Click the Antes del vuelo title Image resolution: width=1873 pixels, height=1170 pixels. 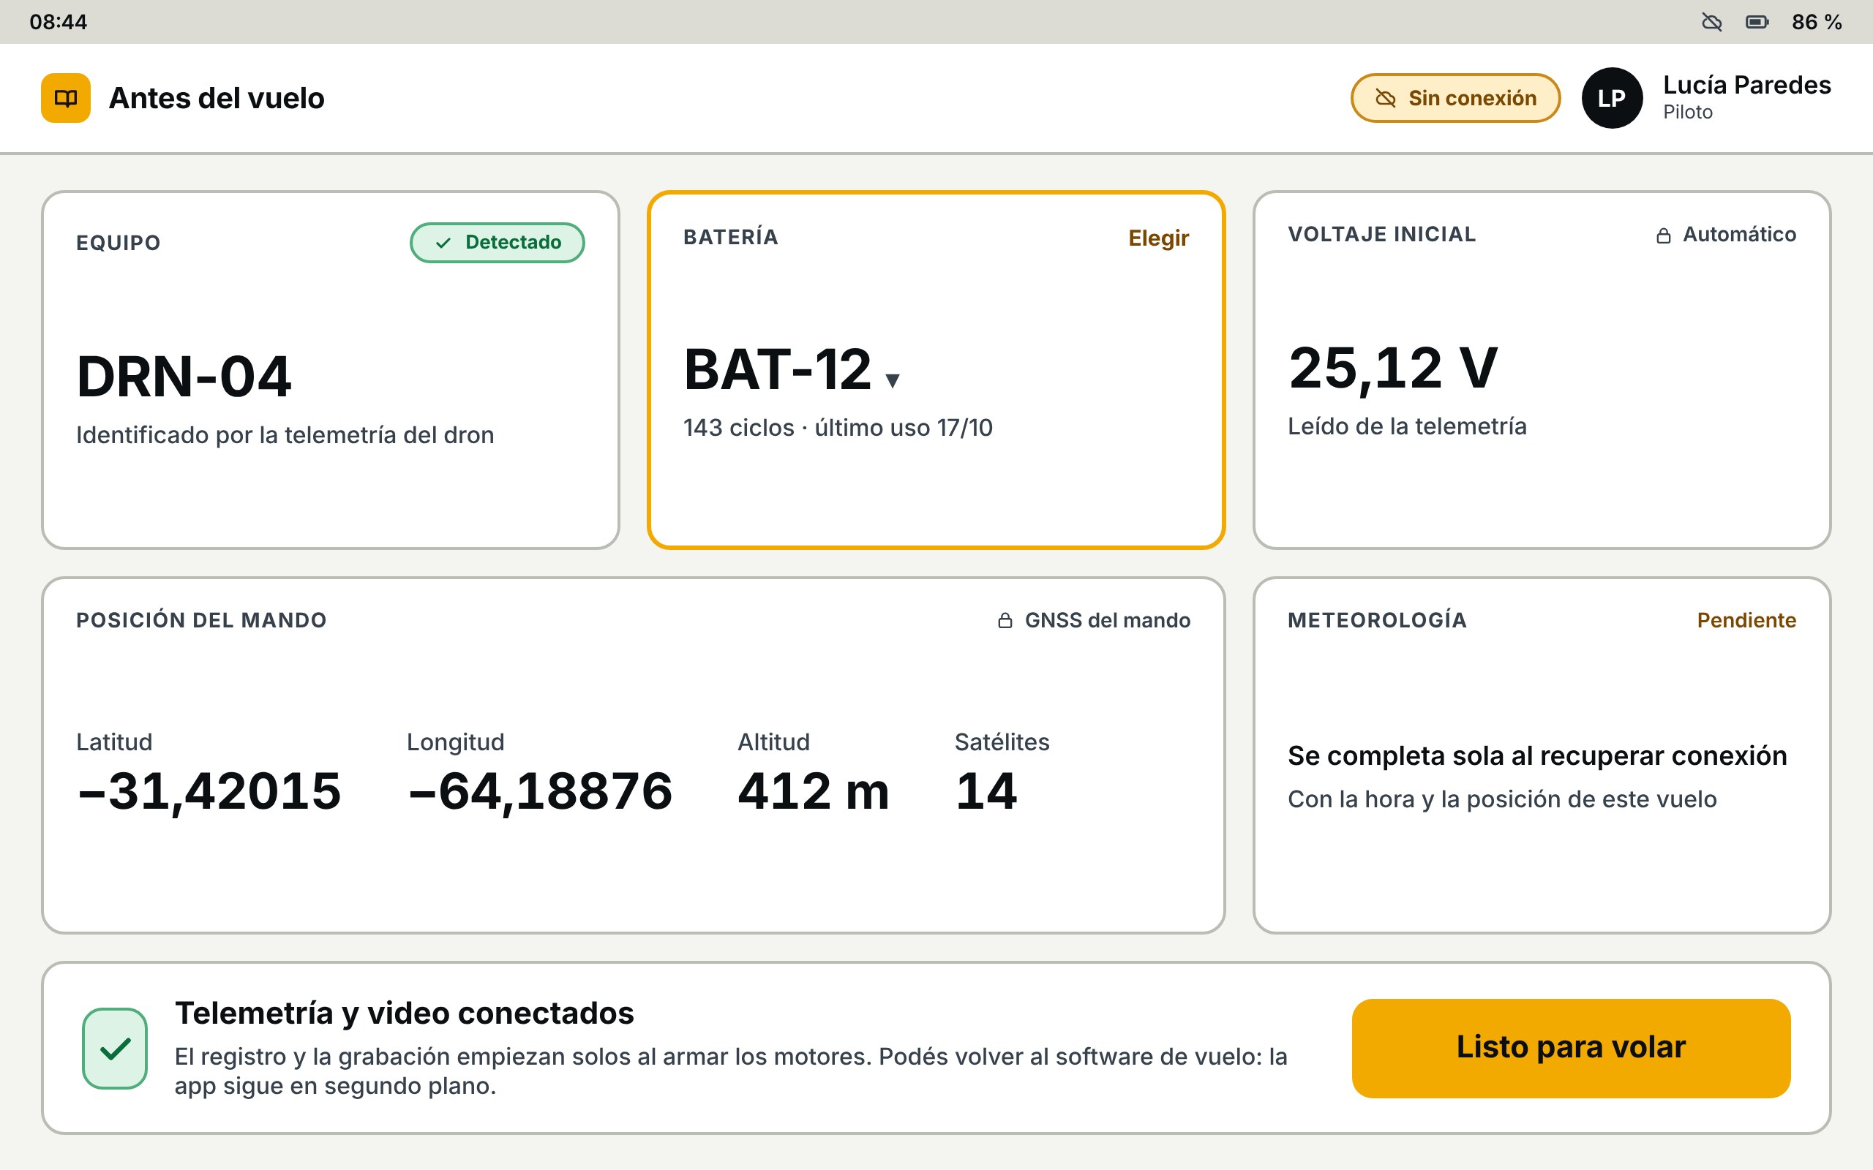coord(217,98)
